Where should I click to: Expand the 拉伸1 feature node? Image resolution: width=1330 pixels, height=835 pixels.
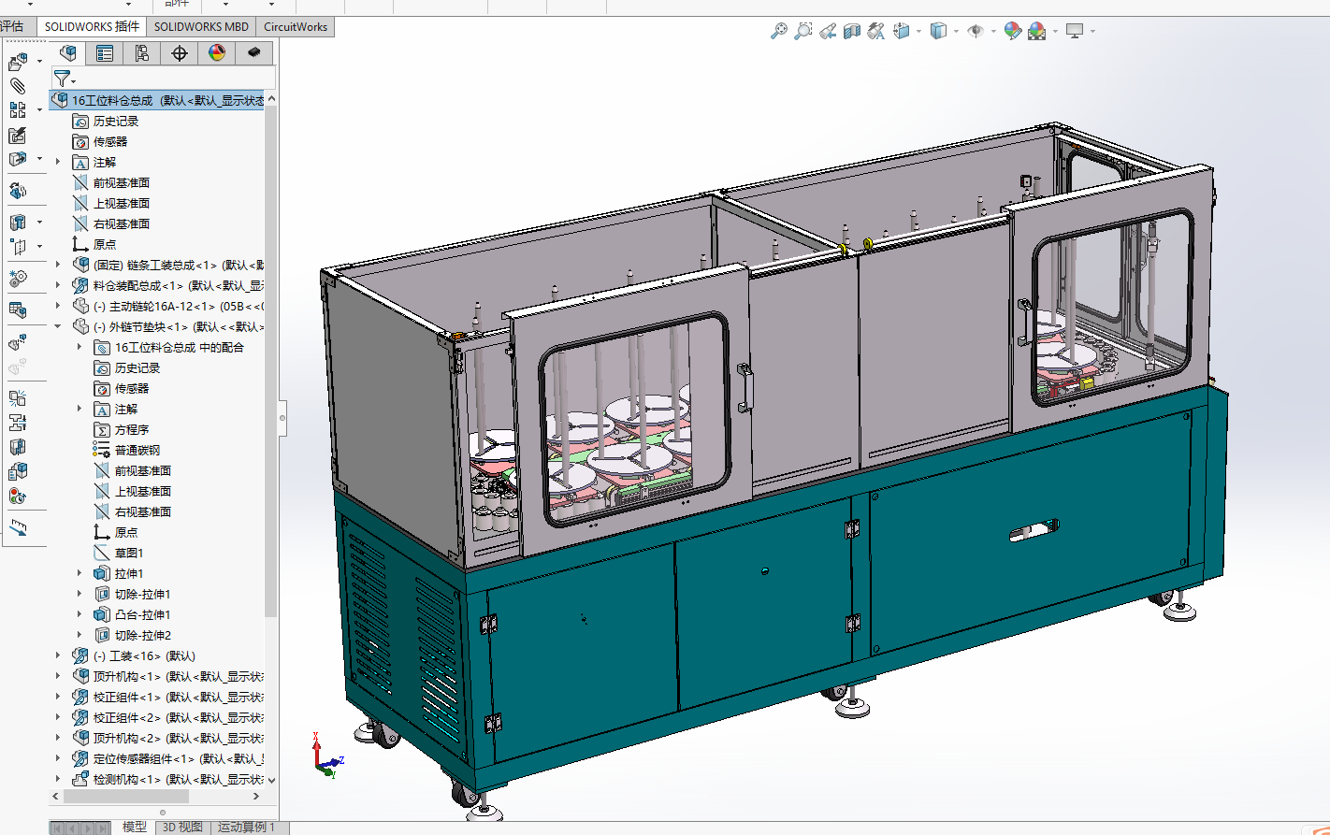coord(80,574)
